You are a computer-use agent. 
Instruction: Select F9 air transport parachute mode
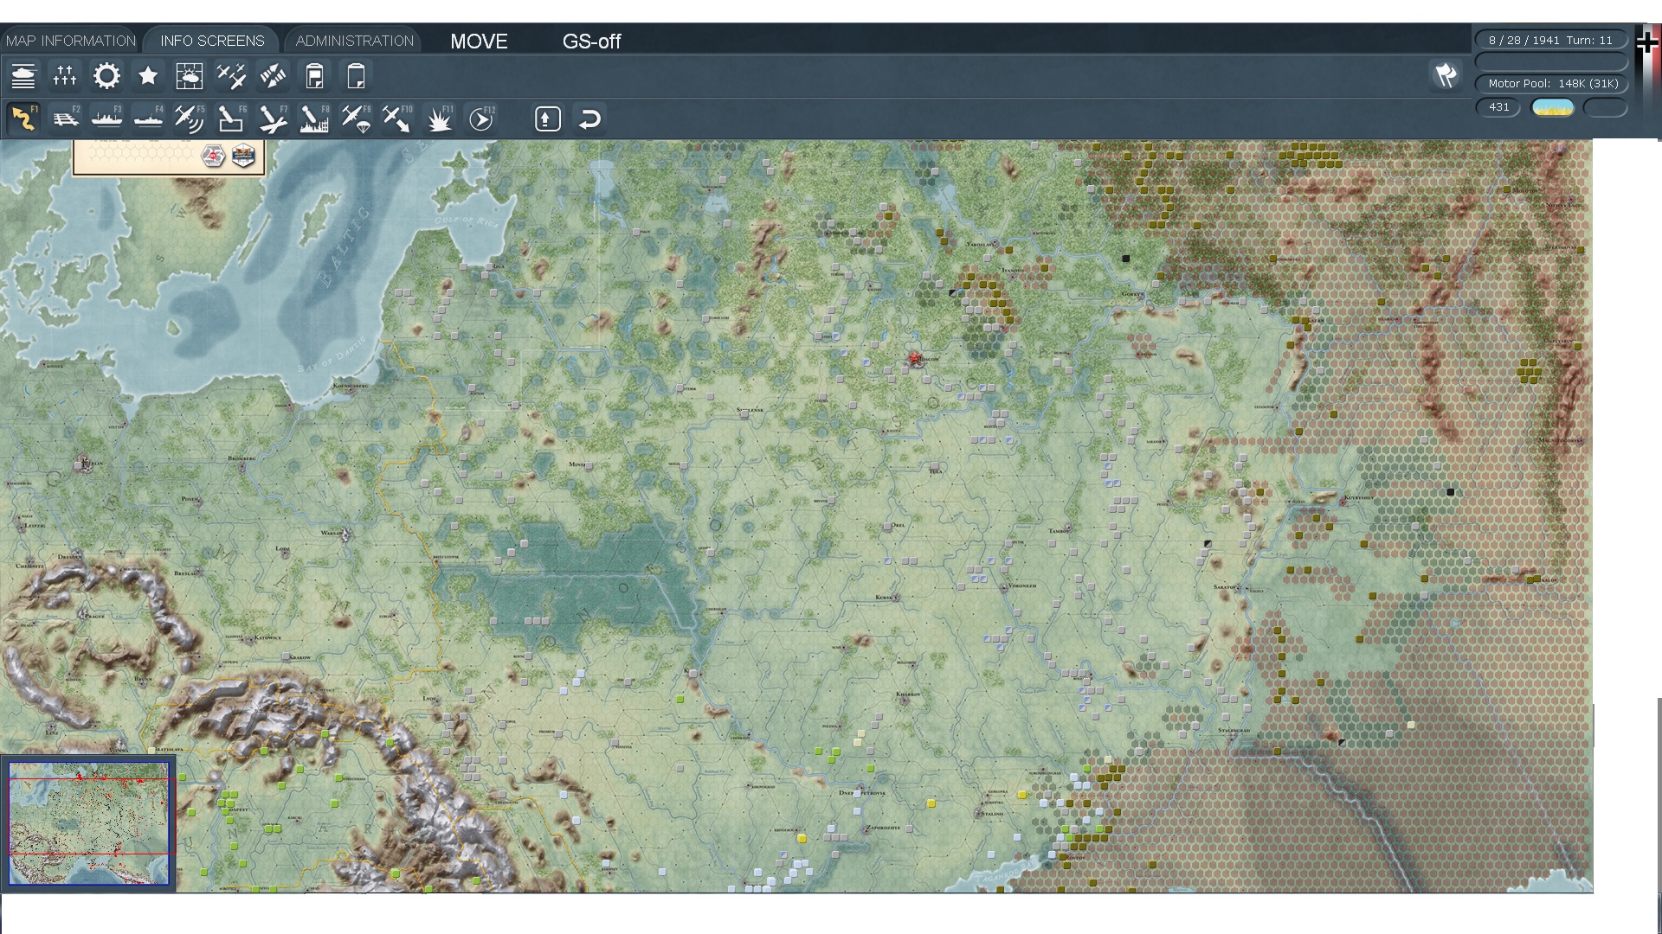[356, 118]
